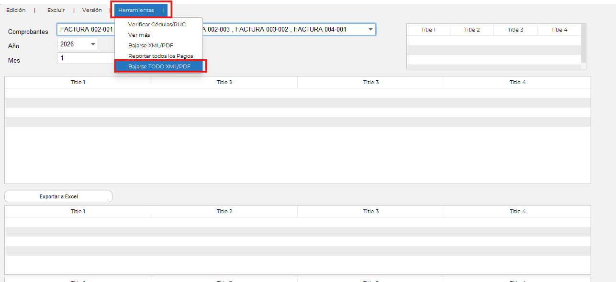Choose the Ver más menu option
616x282 pixels.
tap(139, 35)
